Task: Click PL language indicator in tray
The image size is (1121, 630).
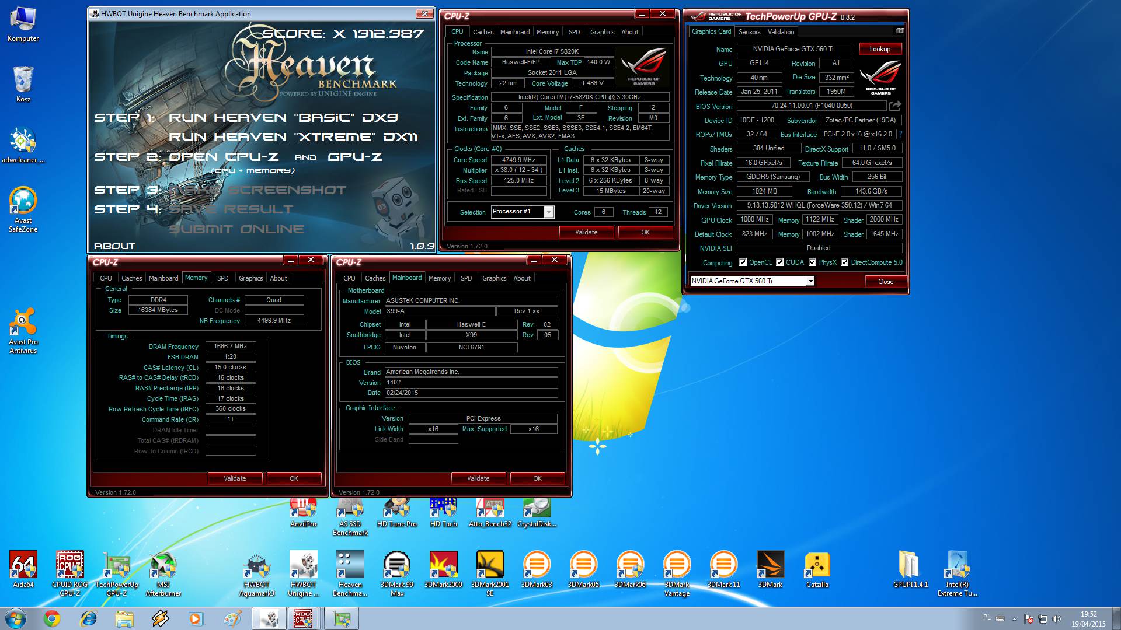Action: point(987,617)
